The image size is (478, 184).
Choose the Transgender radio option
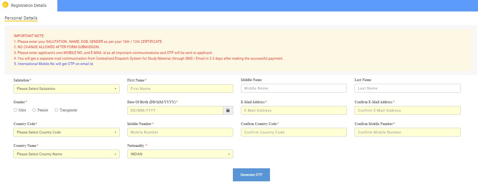(x=56, y=110)
